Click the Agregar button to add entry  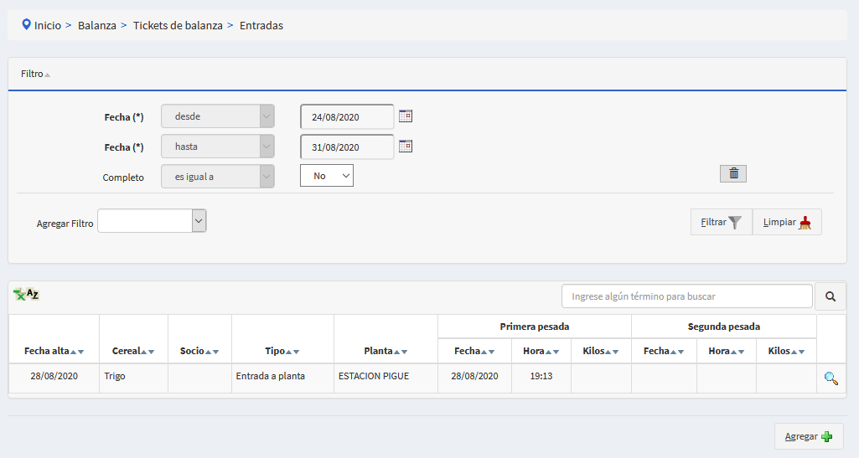tap(809, 436)
